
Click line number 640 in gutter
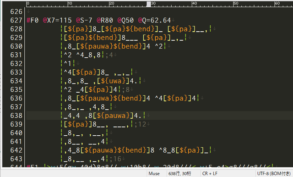click(x=16, y=133)
